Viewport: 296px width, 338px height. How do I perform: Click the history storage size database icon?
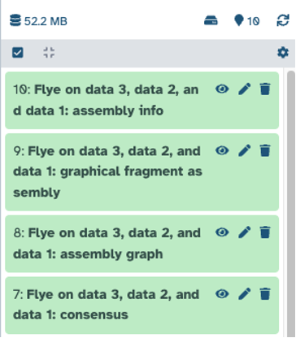coord(15,20)
